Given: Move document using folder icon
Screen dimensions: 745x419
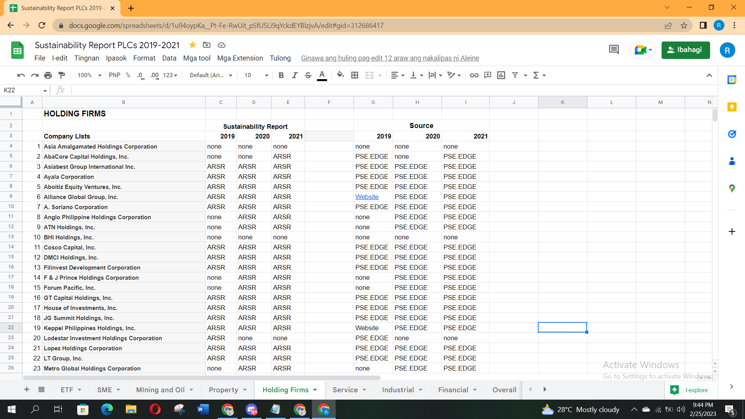Looking at the screenshot, I should coord(207,45).
